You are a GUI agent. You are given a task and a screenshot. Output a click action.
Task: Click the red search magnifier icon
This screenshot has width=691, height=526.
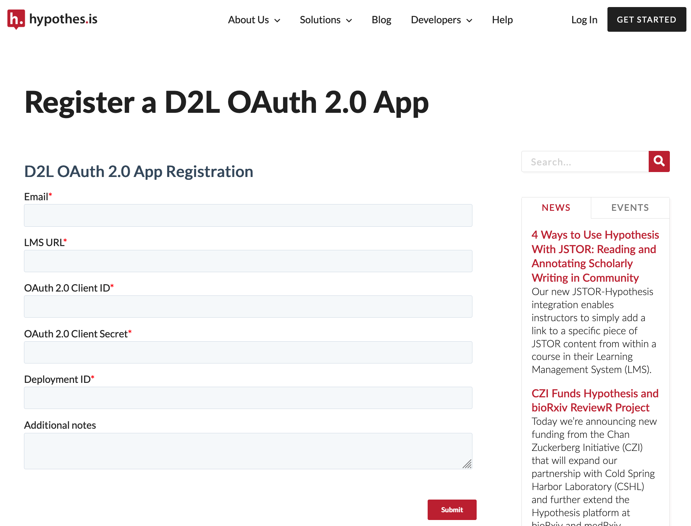(659, 161)
